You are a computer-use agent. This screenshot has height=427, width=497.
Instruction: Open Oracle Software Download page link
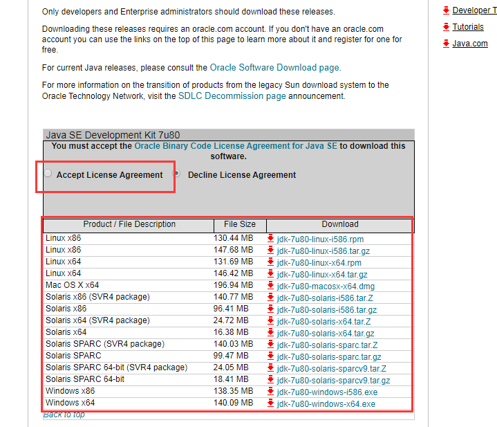pos(274,68)
